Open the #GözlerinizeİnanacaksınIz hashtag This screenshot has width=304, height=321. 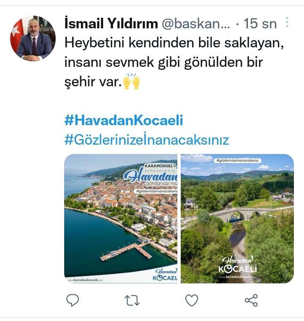(147, 140)
